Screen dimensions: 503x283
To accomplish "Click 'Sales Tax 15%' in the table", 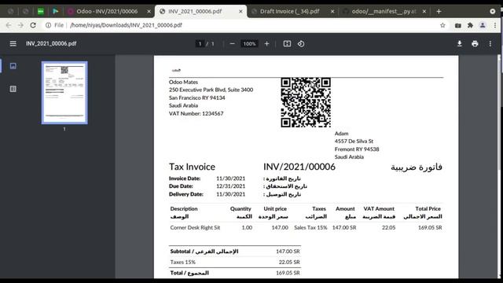I will pyautogui.click(x=310, y=227).
